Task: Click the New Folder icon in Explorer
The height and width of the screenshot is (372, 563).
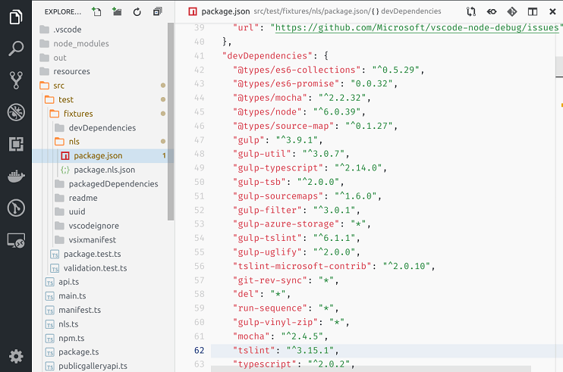Action: tap(117, 12)
